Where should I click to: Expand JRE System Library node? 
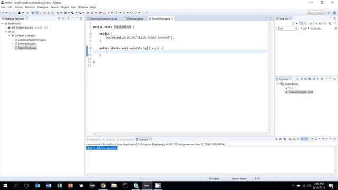[6, 27]
